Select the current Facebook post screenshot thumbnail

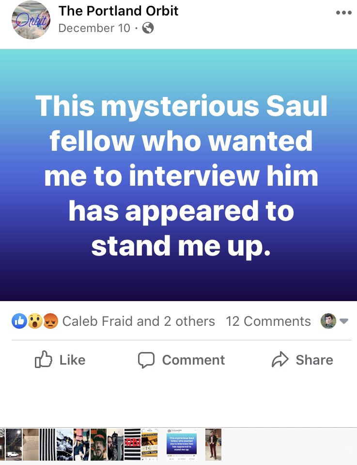[182, 444]
